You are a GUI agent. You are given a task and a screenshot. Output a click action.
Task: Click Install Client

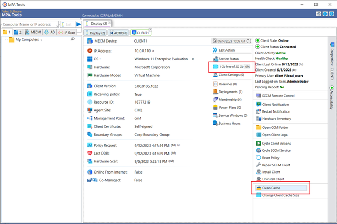tap(268, 172)
